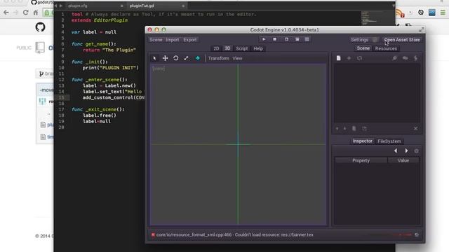Click the Value column header

403,160
